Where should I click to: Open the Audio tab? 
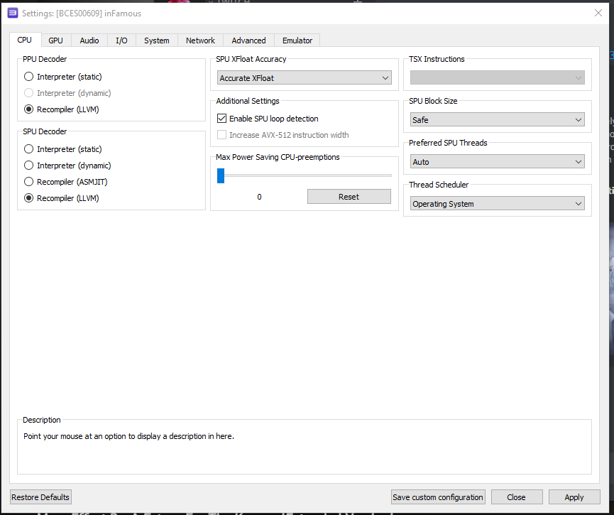click(x=89, y=40)
